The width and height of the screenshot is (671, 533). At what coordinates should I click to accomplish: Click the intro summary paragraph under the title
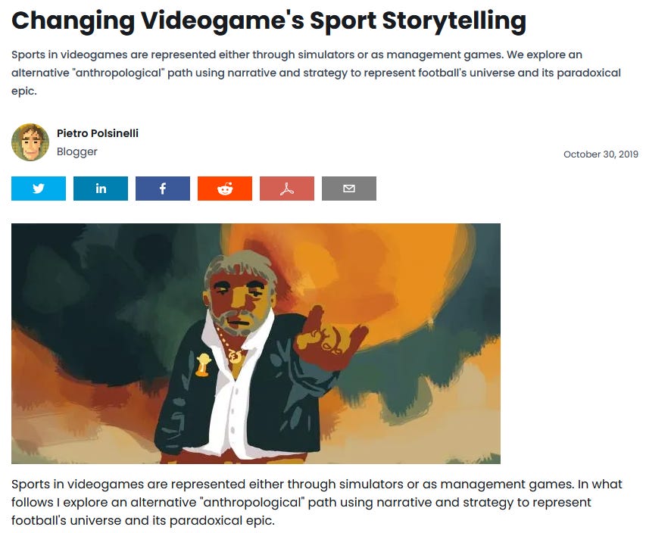click(x=316, y=73)
